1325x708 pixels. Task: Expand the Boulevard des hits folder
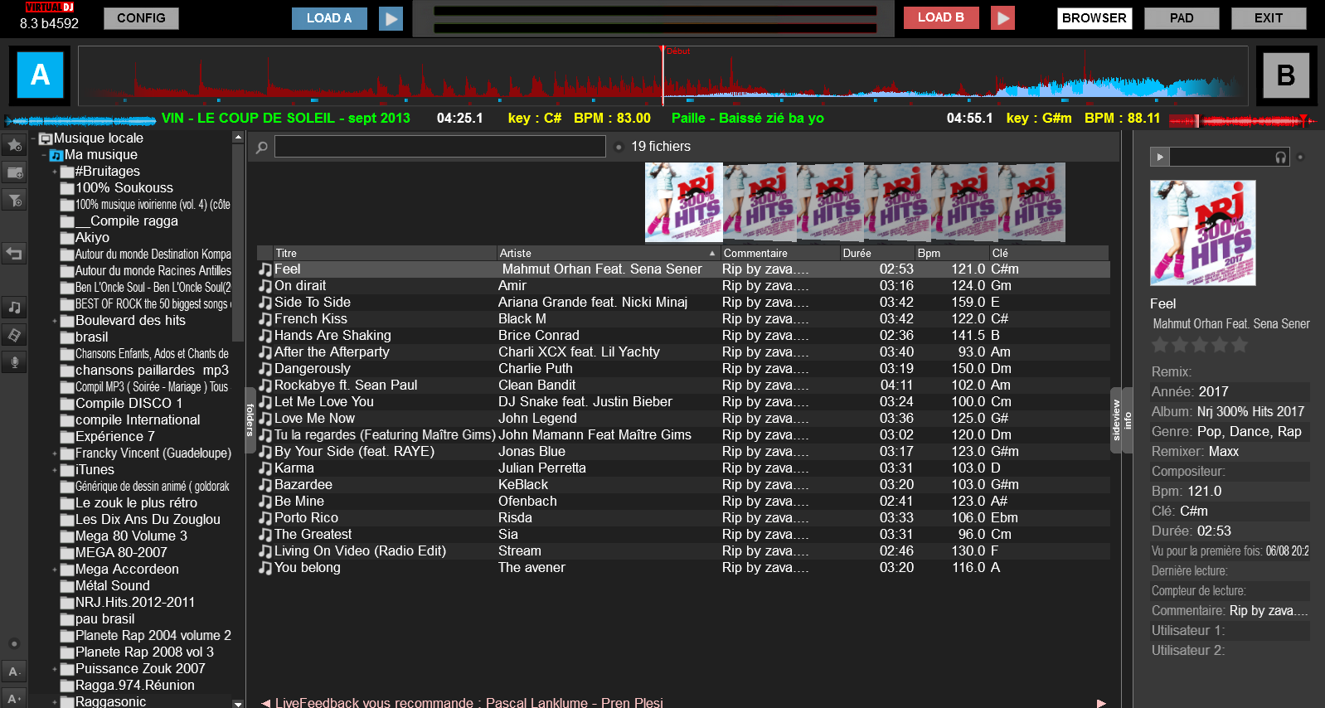coord(55,321)
